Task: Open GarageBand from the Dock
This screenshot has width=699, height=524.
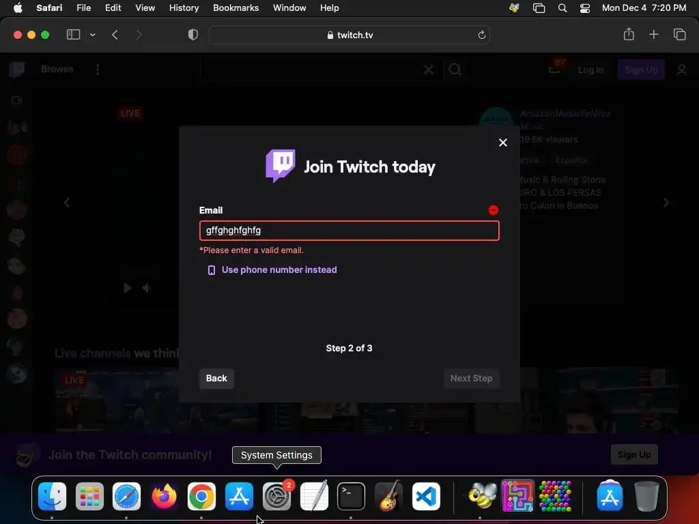Action: (388, 496)
